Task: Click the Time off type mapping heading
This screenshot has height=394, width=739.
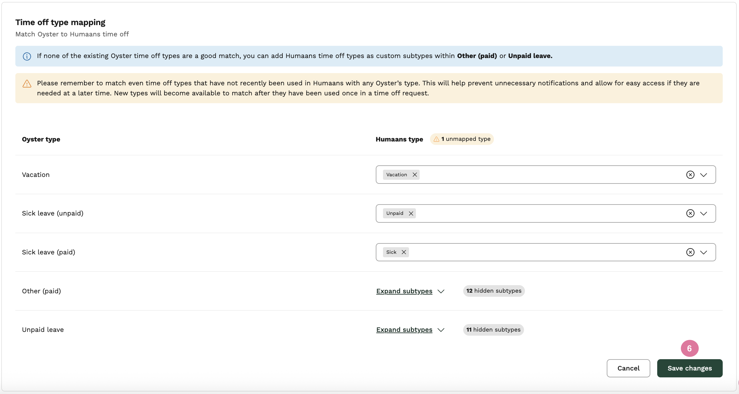Action: [x=60, y=22]
